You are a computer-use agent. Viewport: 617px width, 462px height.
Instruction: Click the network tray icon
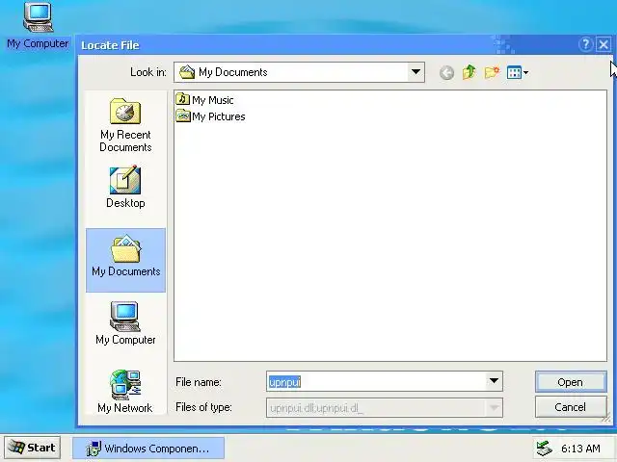[x=545, y=449]
